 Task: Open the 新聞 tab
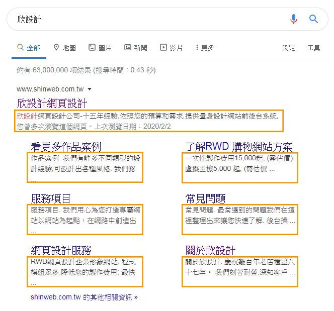pos(136,47)
